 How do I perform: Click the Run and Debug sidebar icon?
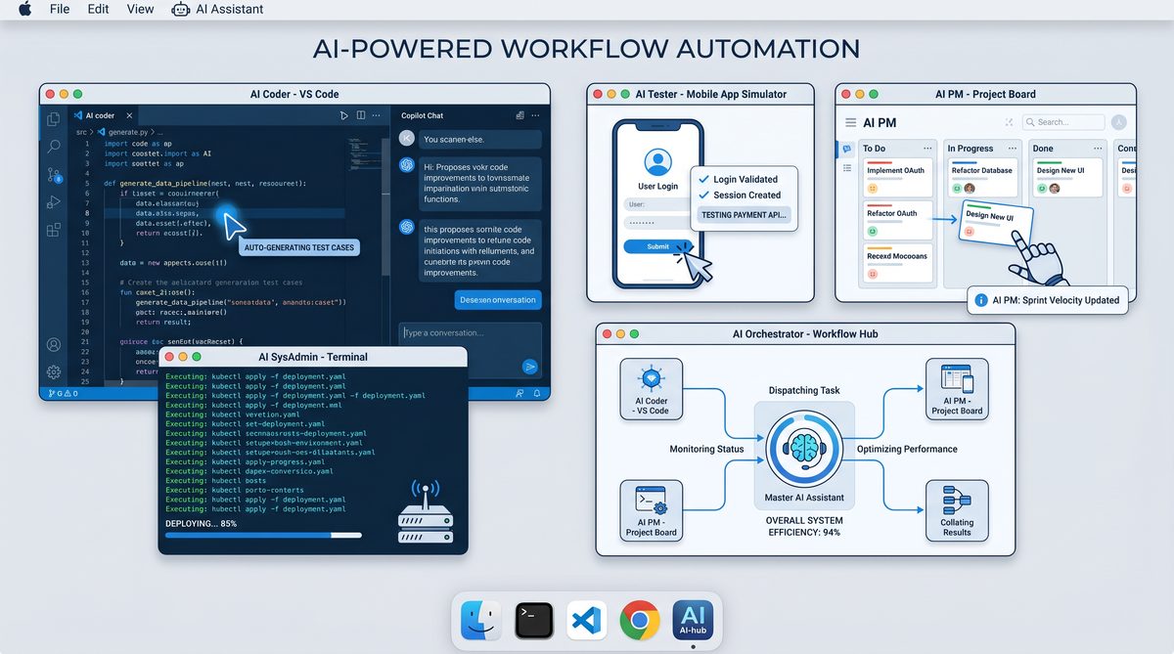54,203
